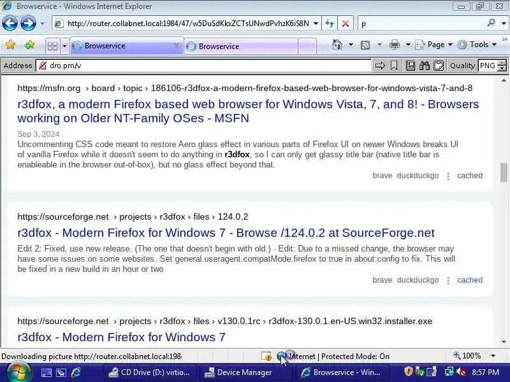
Task: Switch to the second Browservice tab
Action: pos(241,46)
